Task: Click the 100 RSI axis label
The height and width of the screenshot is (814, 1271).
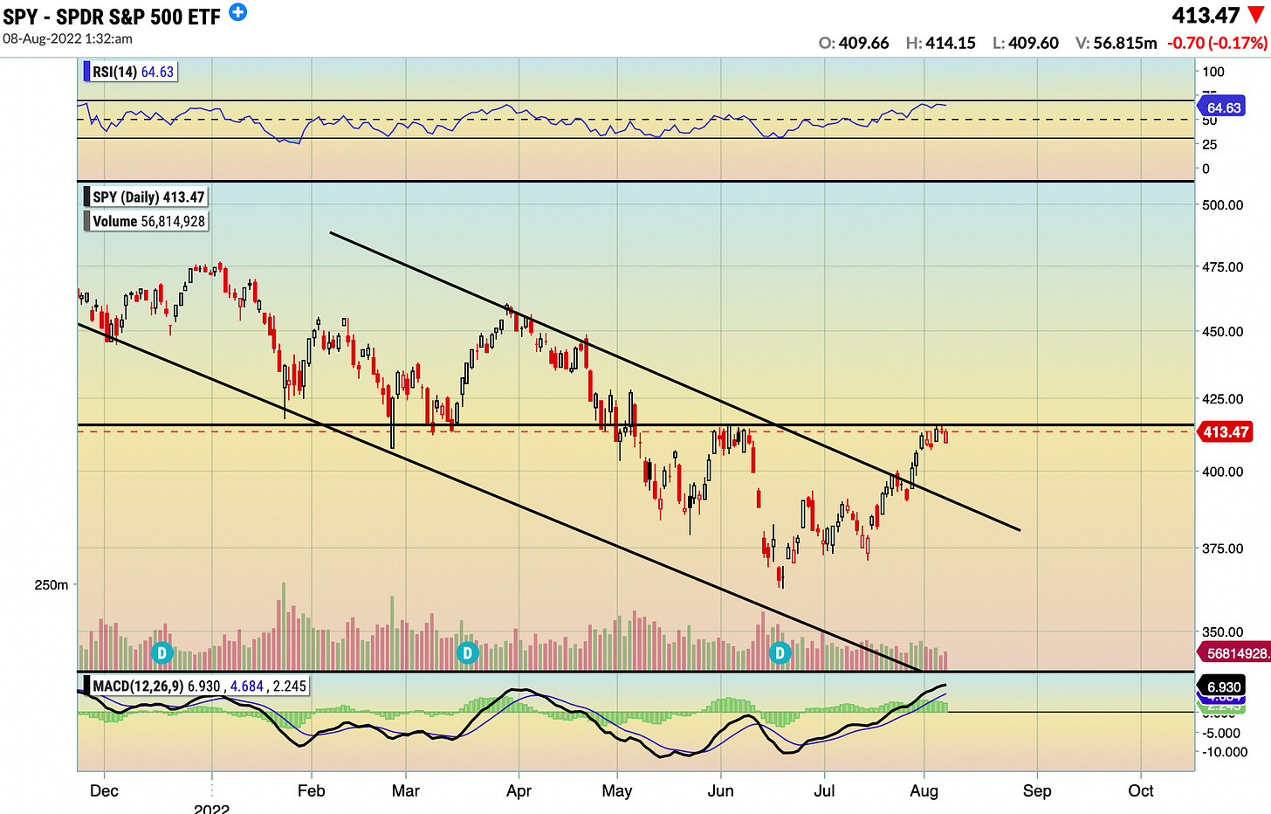Action: tap(1213, 72)
